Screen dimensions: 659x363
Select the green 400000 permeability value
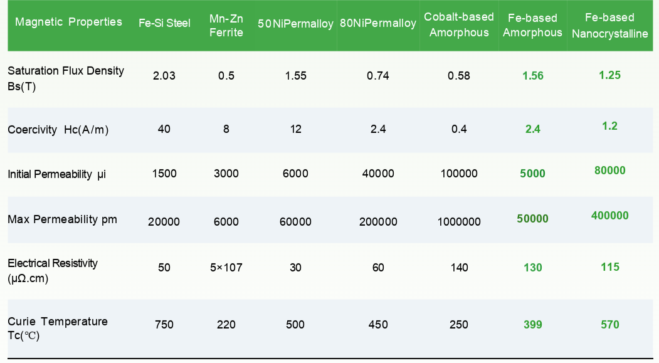[610, 216]
